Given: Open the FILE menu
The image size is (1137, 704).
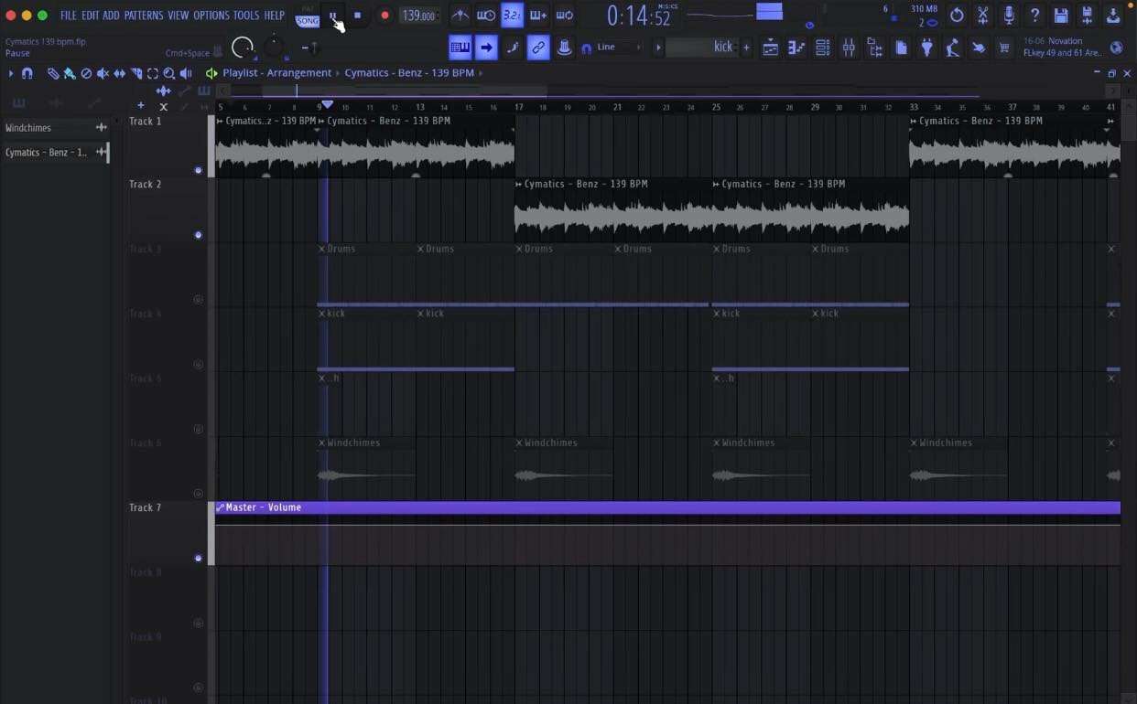Looking at the screenshot, I should pos(69,16).
